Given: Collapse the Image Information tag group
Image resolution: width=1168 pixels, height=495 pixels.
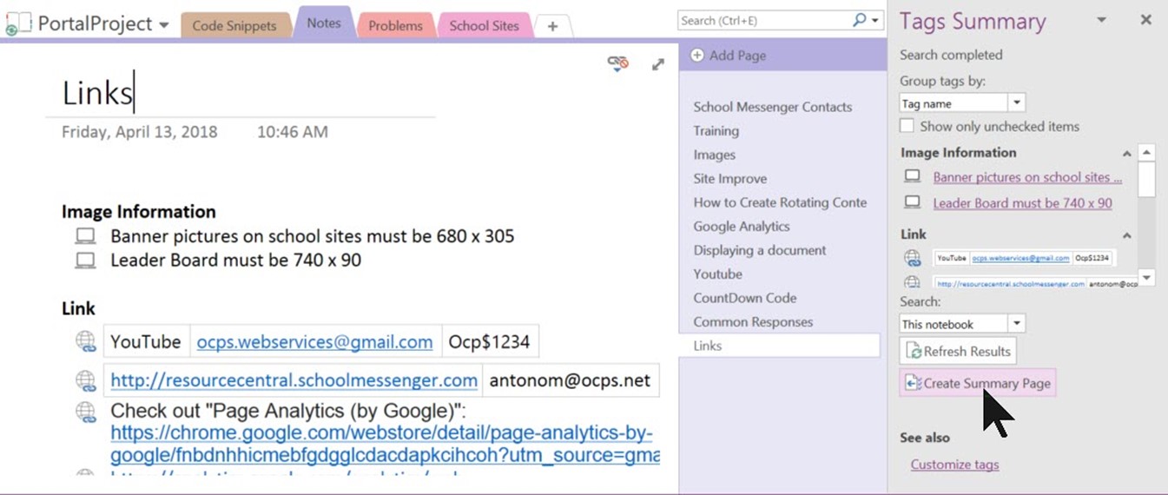Looking at the screenshot, I should [1126, 154].
